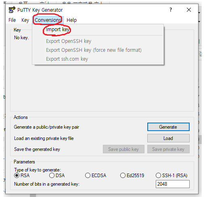Click the number of bits field showing 2048
Image resolution: width=205 pixels, height=197 pixels.
click(x=173, y=184)
